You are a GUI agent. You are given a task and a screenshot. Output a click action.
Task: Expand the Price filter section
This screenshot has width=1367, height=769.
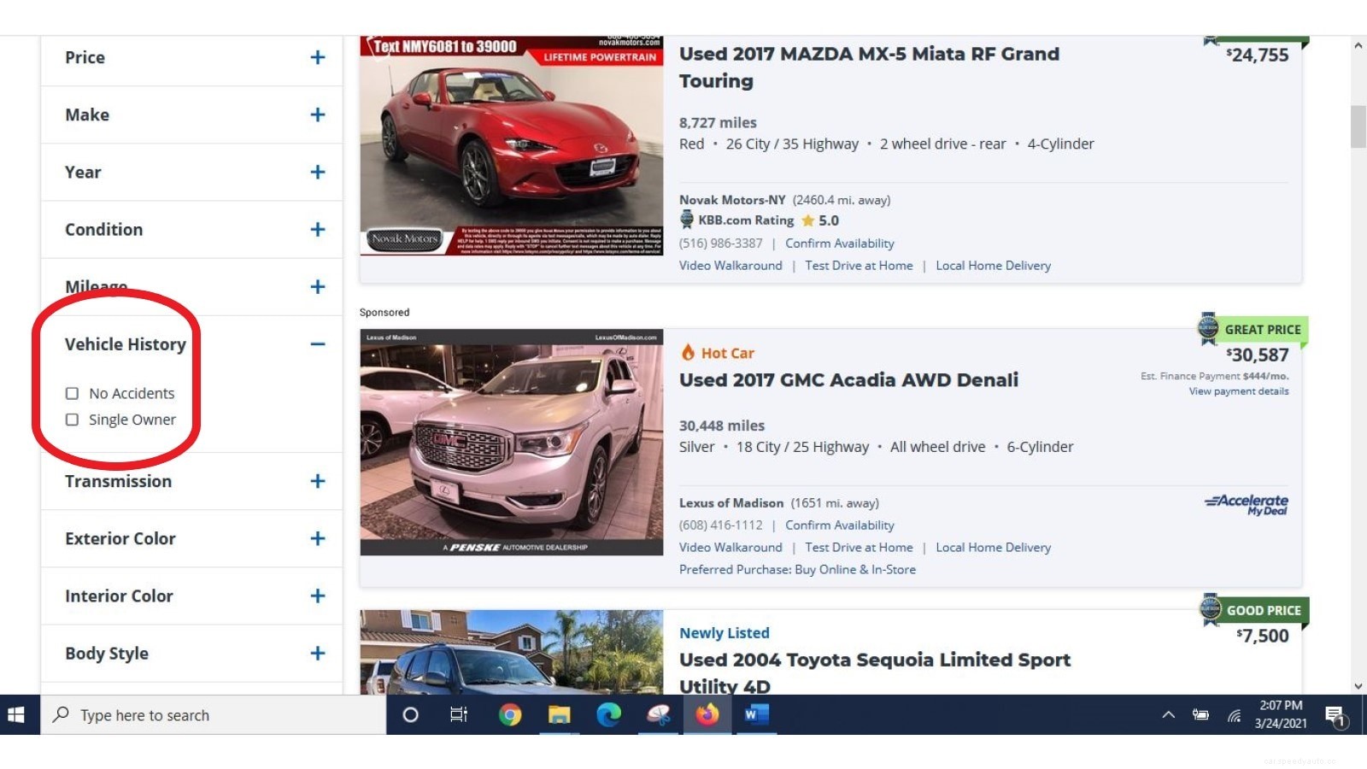[318, 57]
